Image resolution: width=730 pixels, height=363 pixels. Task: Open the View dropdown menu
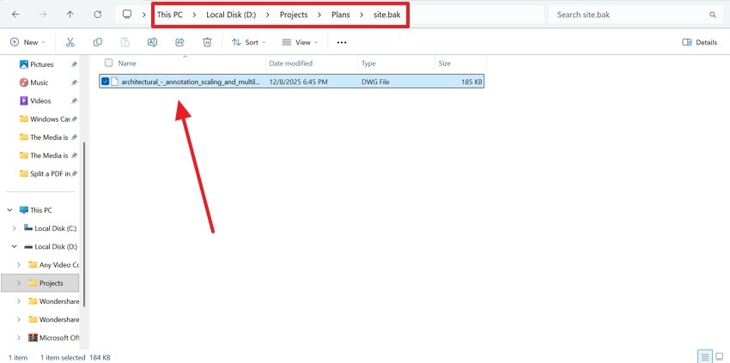(x=301, y=42)
